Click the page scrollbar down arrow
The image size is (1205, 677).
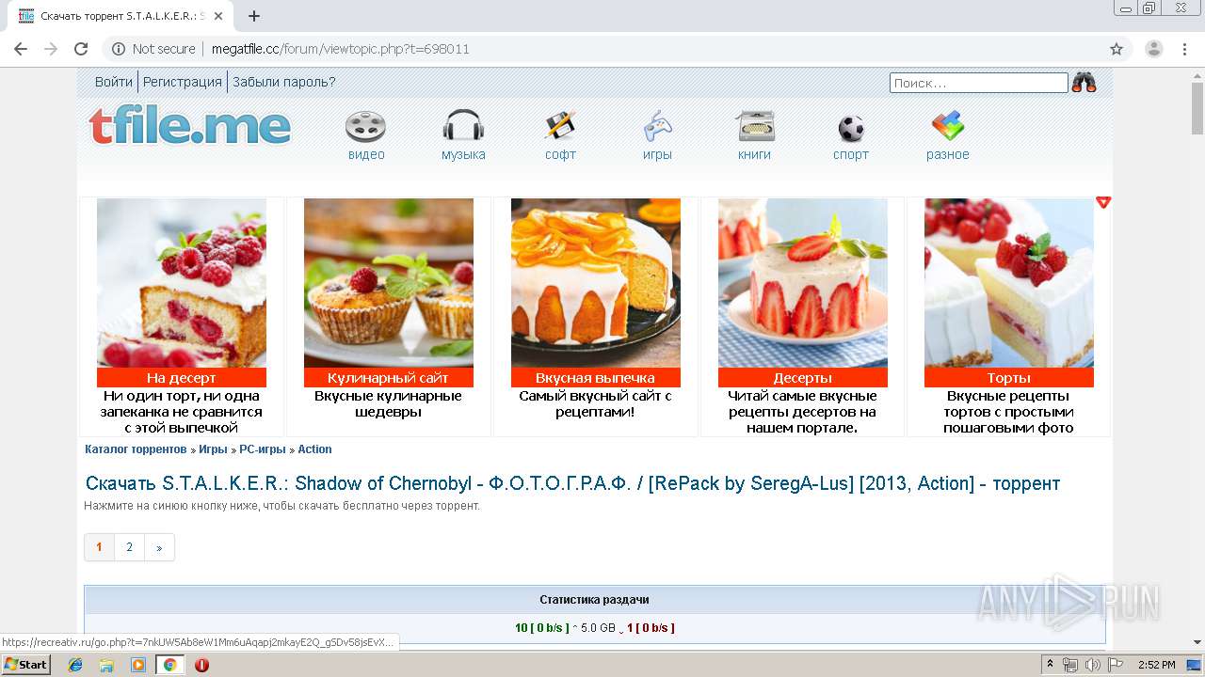(1197, 642)
